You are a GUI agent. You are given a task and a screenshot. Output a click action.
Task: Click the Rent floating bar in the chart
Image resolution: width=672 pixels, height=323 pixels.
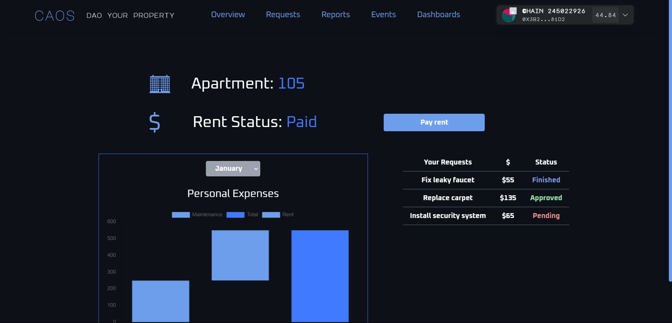(x=240, y=255)
